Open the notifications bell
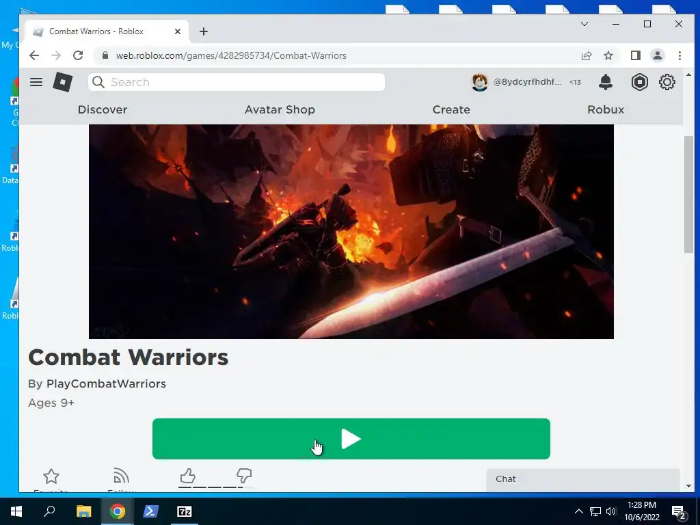Viewport: 700px width, 525px height. 606,82
